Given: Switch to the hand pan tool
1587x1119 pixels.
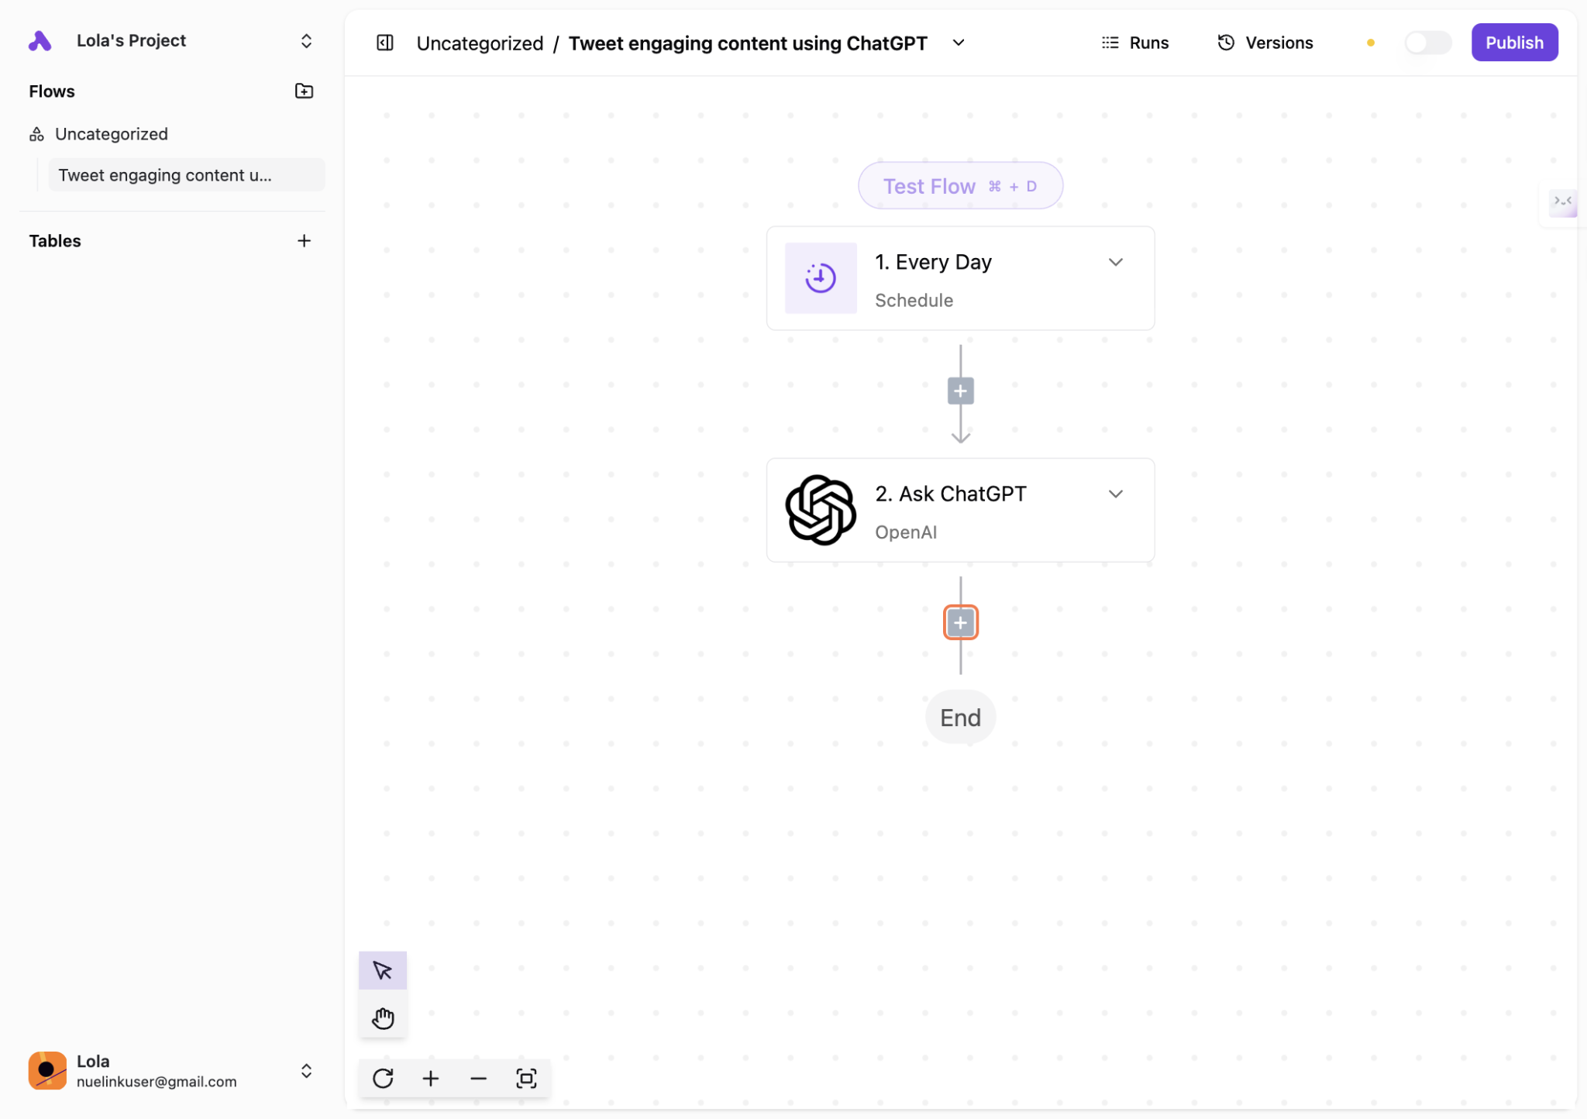Looking at the screenshot, I should [383, 1017].
